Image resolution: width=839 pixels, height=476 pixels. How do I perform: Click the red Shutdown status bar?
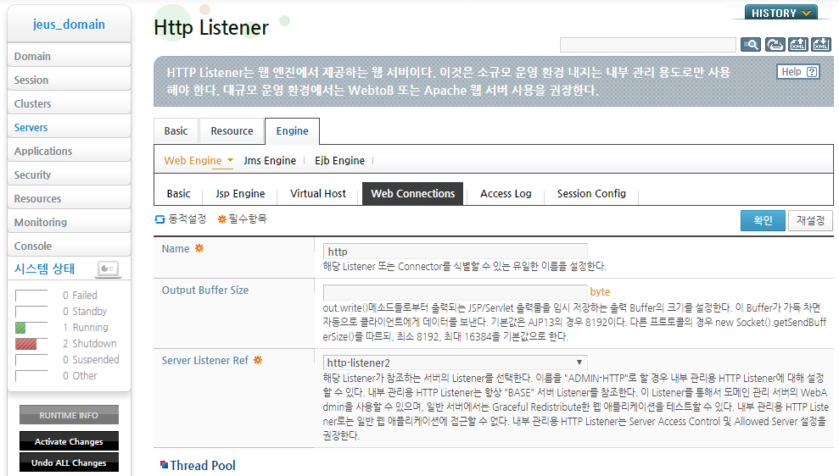click(26, 344)
